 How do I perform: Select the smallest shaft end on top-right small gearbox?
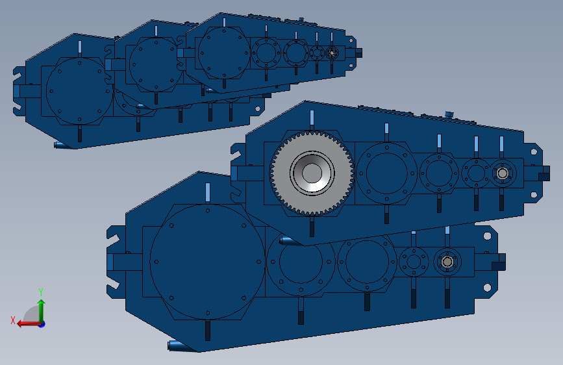tap(332, 53)
